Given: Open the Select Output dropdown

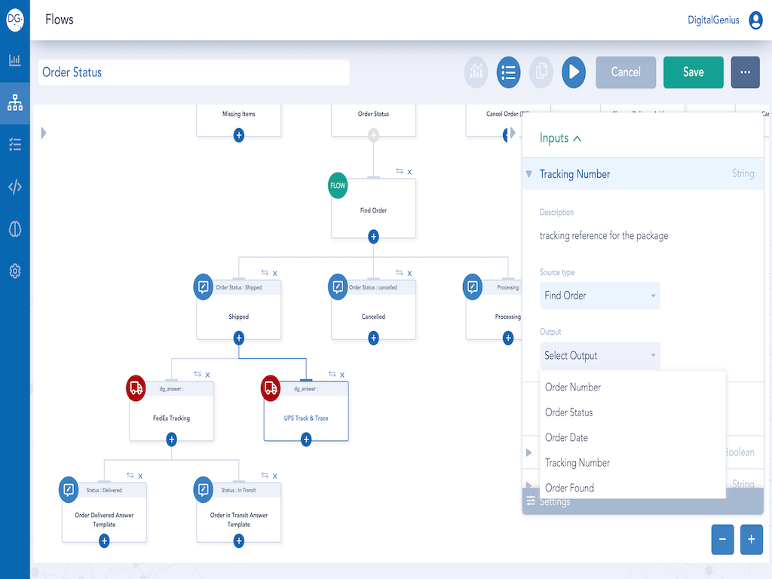Looking at the screenshot, I should pos(600,356).
